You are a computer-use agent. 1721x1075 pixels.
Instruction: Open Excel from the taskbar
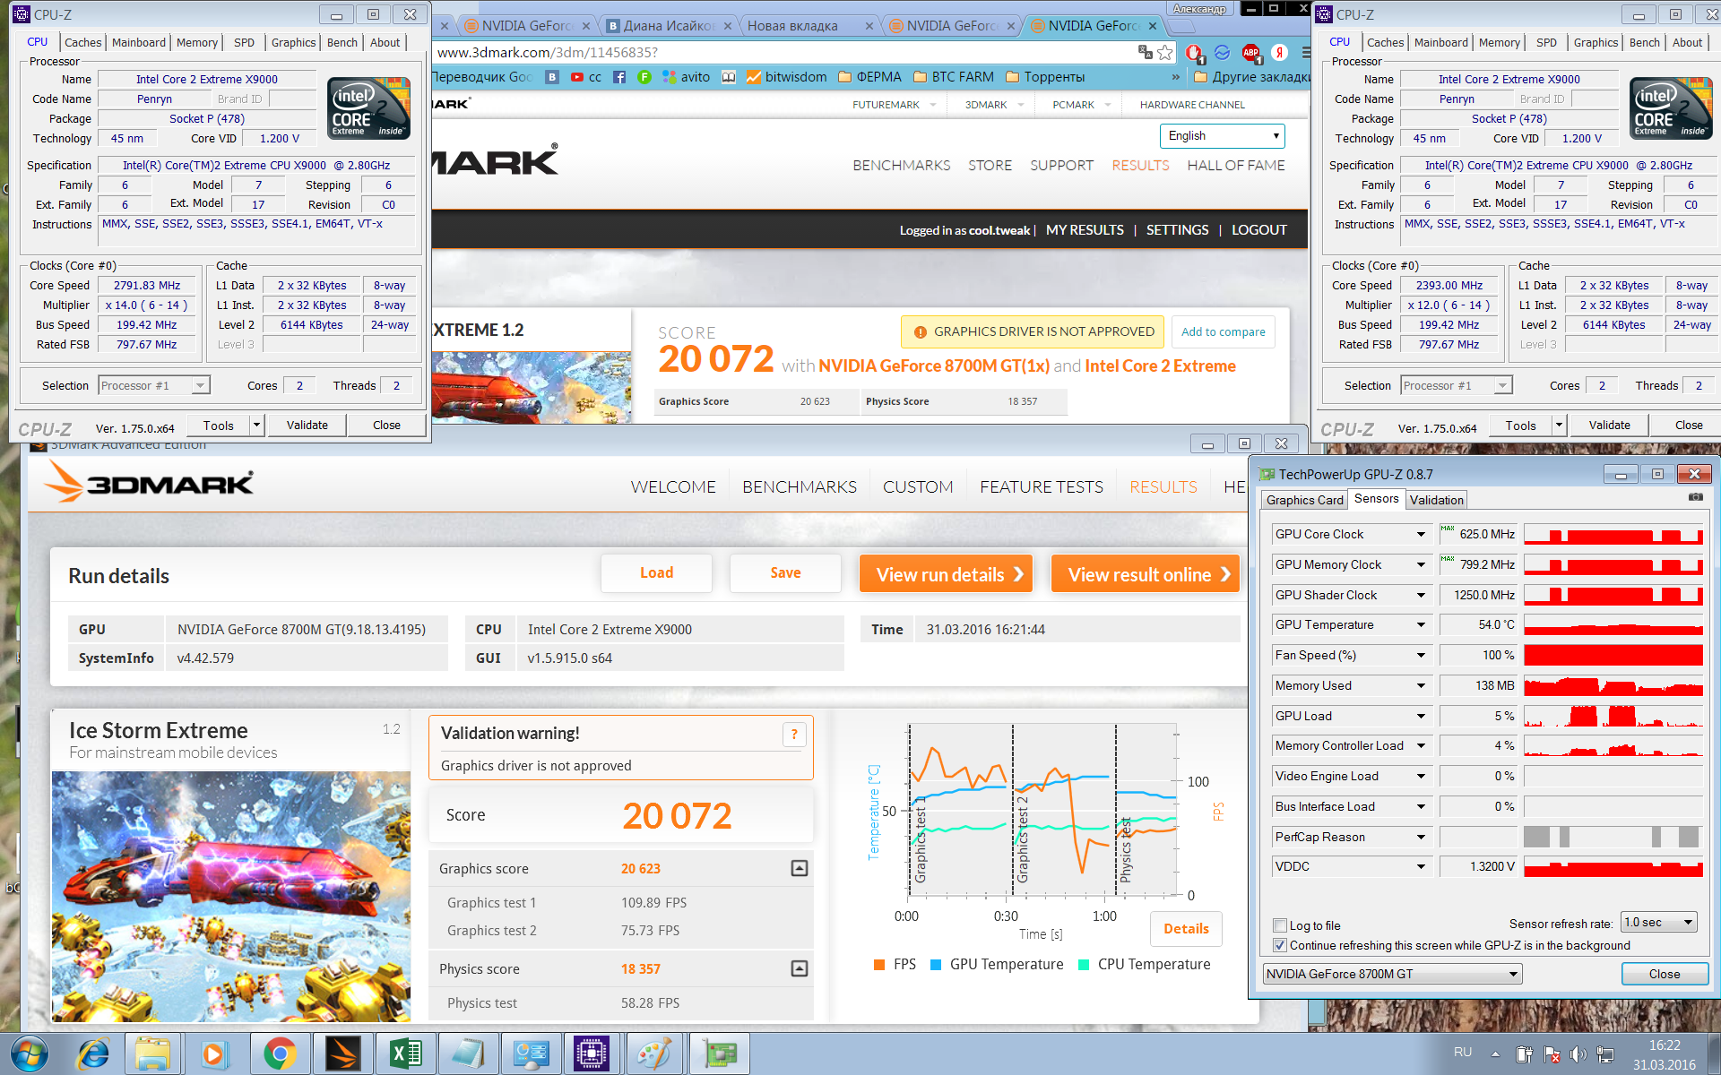[405, 1053]
